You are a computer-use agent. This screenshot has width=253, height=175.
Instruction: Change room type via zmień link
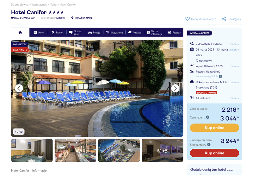(x=234, y=82)
